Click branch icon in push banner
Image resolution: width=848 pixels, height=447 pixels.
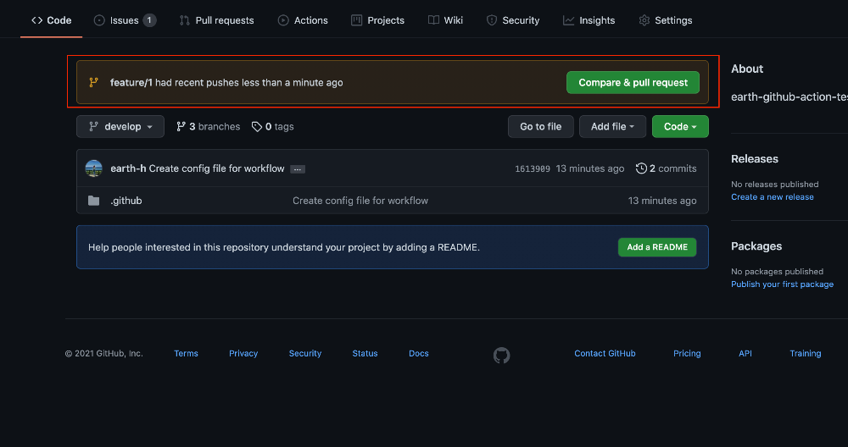[x=93, y=83]
